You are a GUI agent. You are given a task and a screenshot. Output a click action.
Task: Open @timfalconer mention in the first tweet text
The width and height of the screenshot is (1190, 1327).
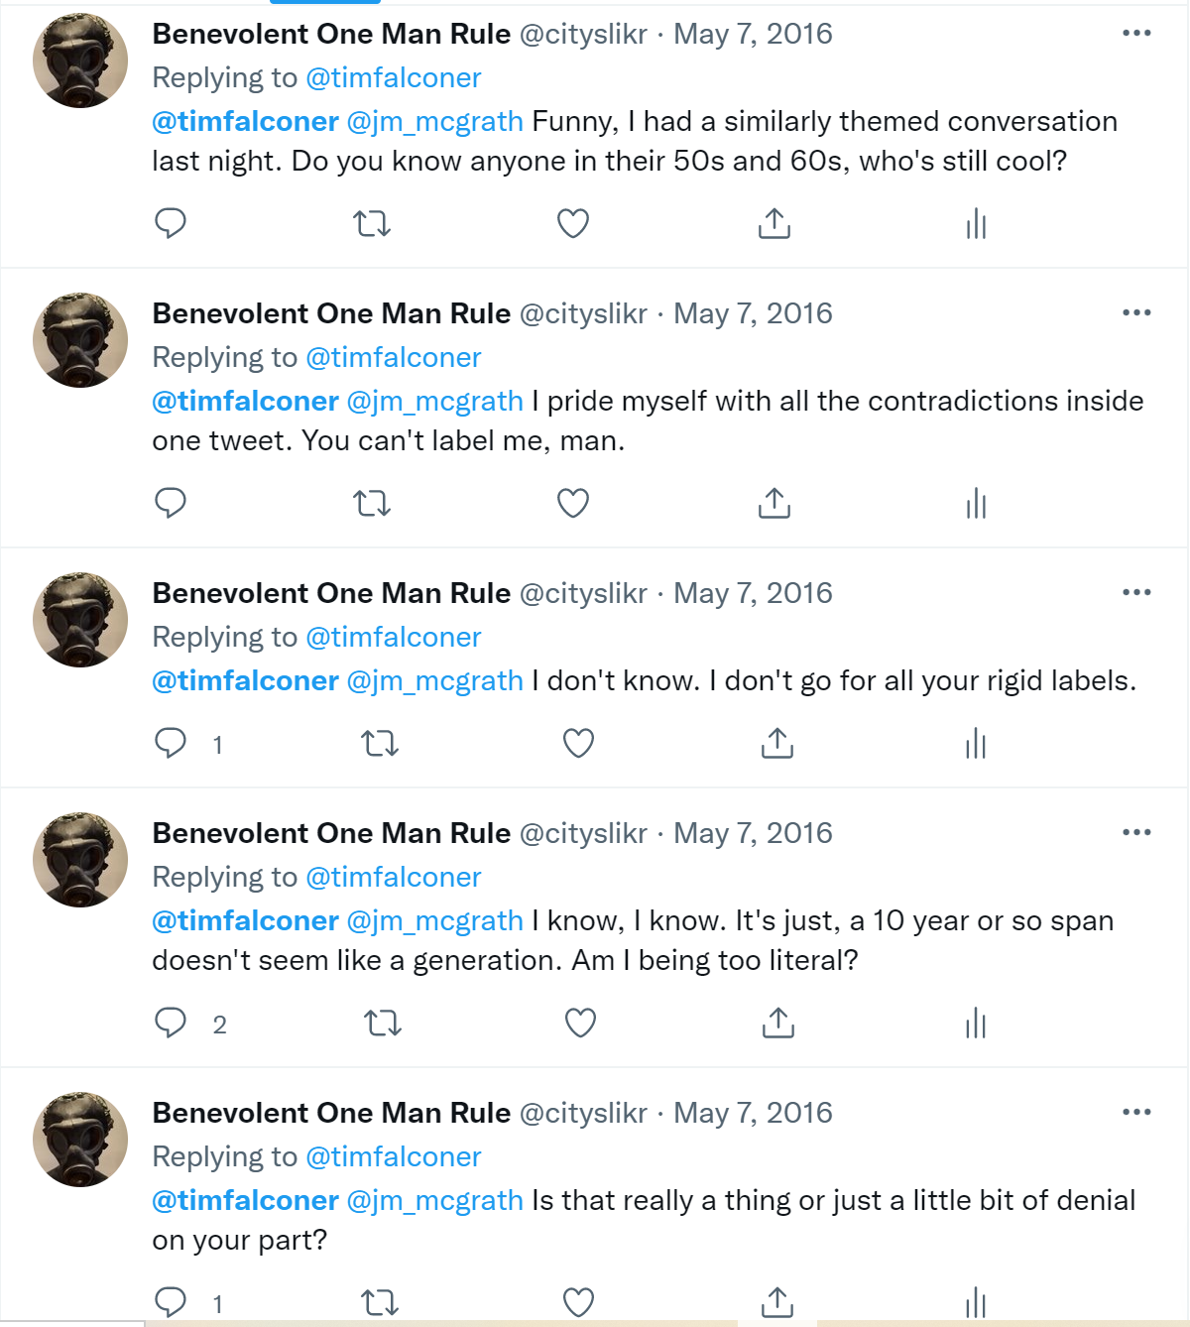245,121
